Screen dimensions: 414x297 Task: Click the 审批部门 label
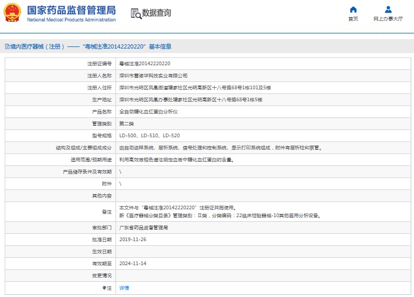102,228
